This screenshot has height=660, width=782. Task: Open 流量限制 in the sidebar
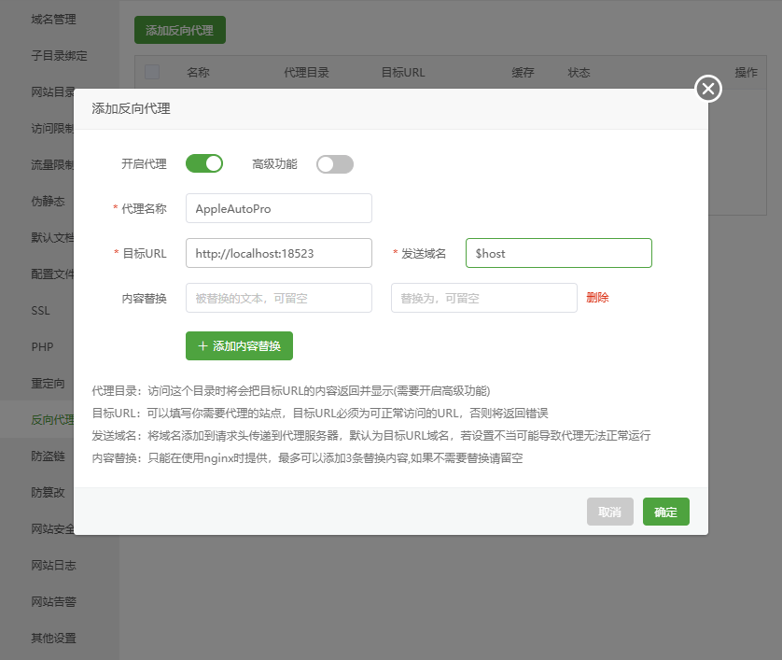pyautogui.click(x=52, y=165)
